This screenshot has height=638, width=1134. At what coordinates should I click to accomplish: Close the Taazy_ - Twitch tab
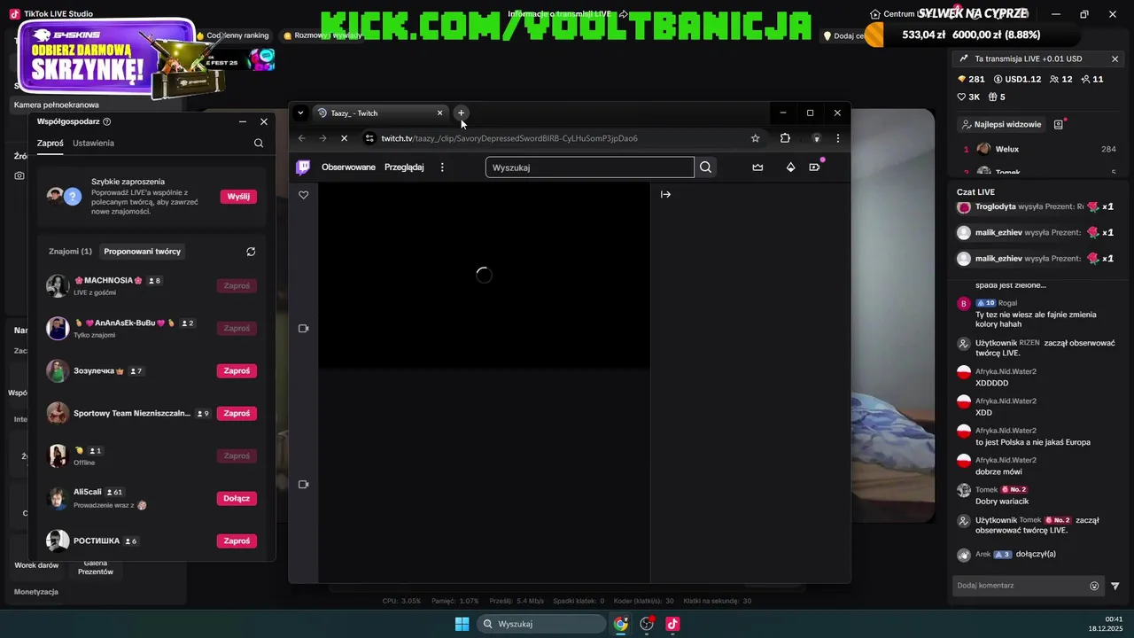click(439, 113)
